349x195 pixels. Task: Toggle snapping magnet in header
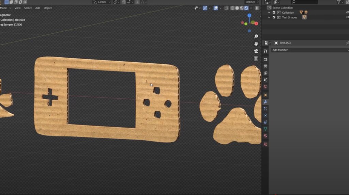[x=124, y=2]
